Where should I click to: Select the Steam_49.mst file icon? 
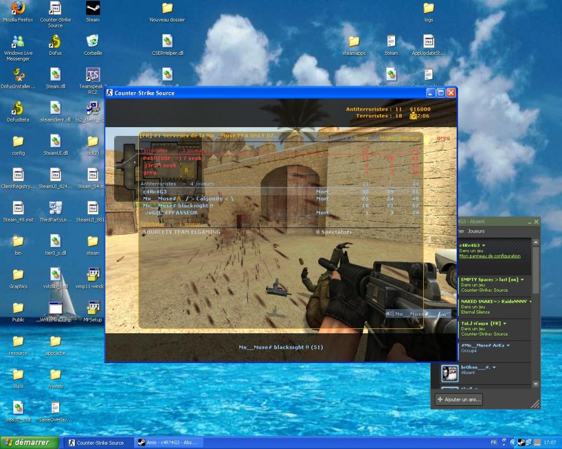18,208
